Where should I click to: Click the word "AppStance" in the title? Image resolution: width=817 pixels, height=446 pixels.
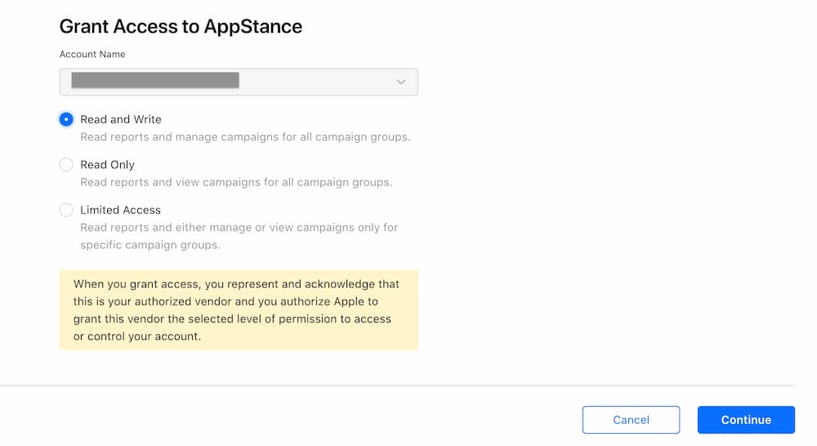tap(255, 26)
